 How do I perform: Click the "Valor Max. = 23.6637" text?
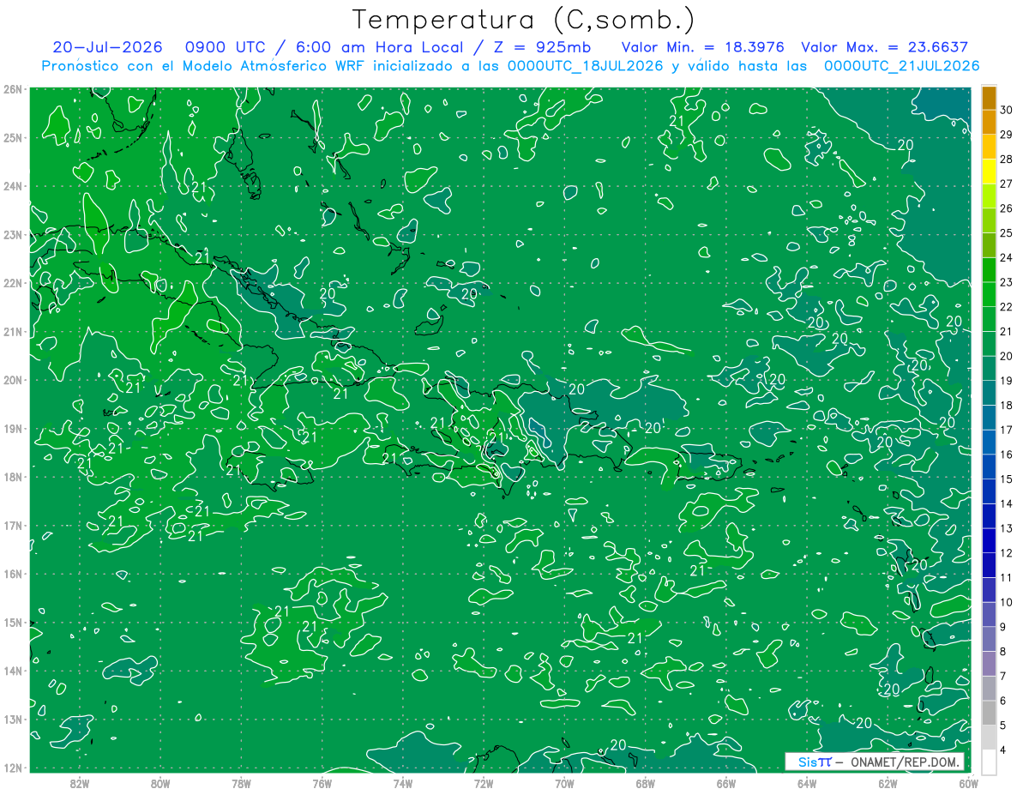click(x=884, y=47)
